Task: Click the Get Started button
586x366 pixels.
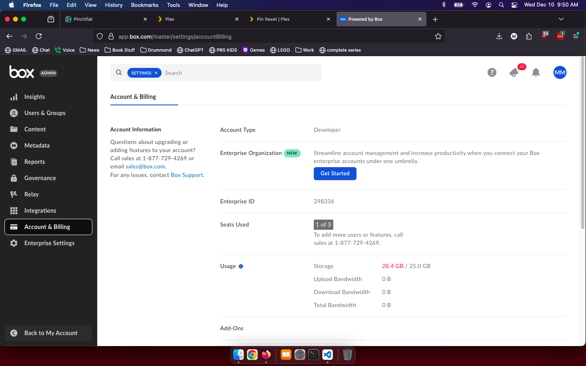Action: click(x=335, y=174)
